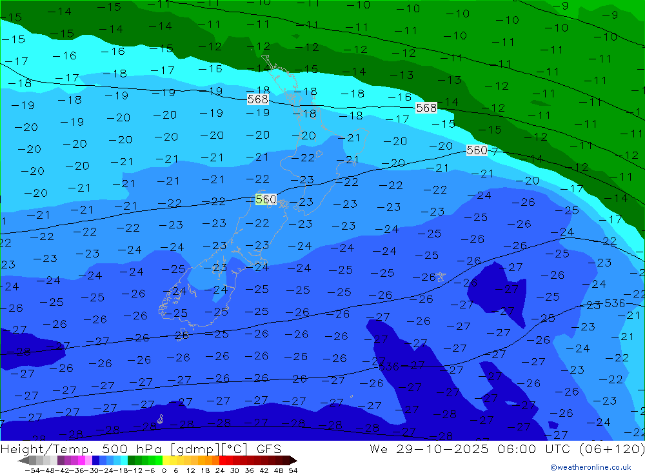The image size is (645, 473).
Task: Click the cyan swatch in colour legend
Action: [x=124, y=460]
